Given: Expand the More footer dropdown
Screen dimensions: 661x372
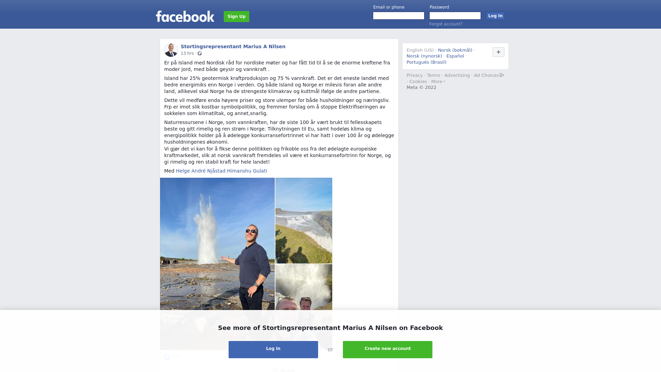Looking at the screenshot, I should 438,82.
